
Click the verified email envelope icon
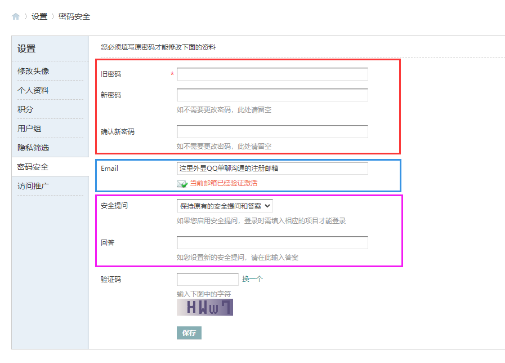pos(182,184)
